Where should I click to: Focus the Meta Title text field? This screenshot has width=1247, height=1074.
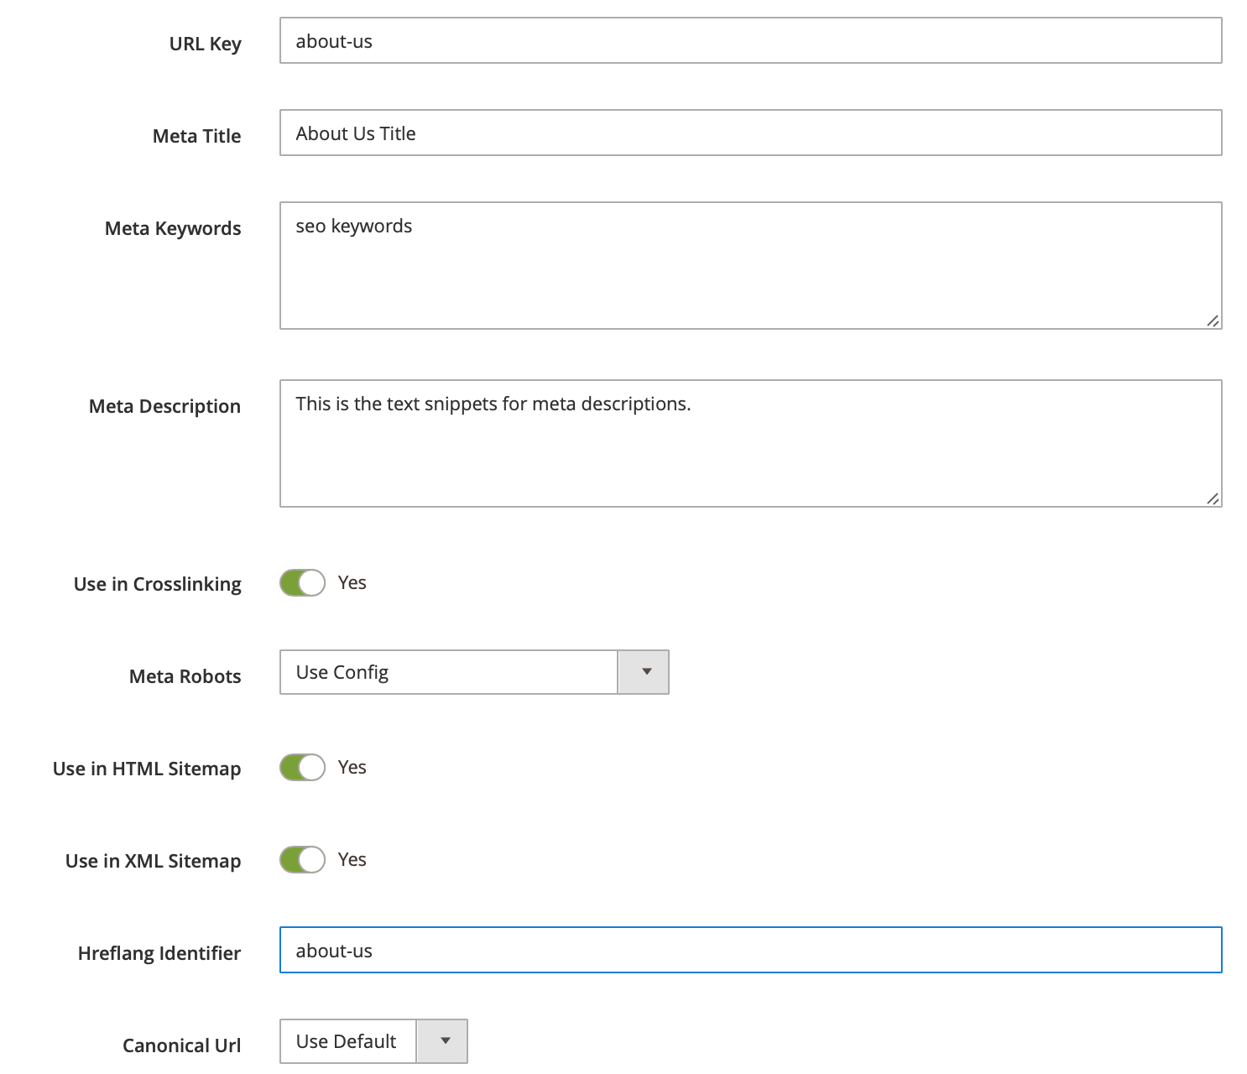tap(750, 133)
